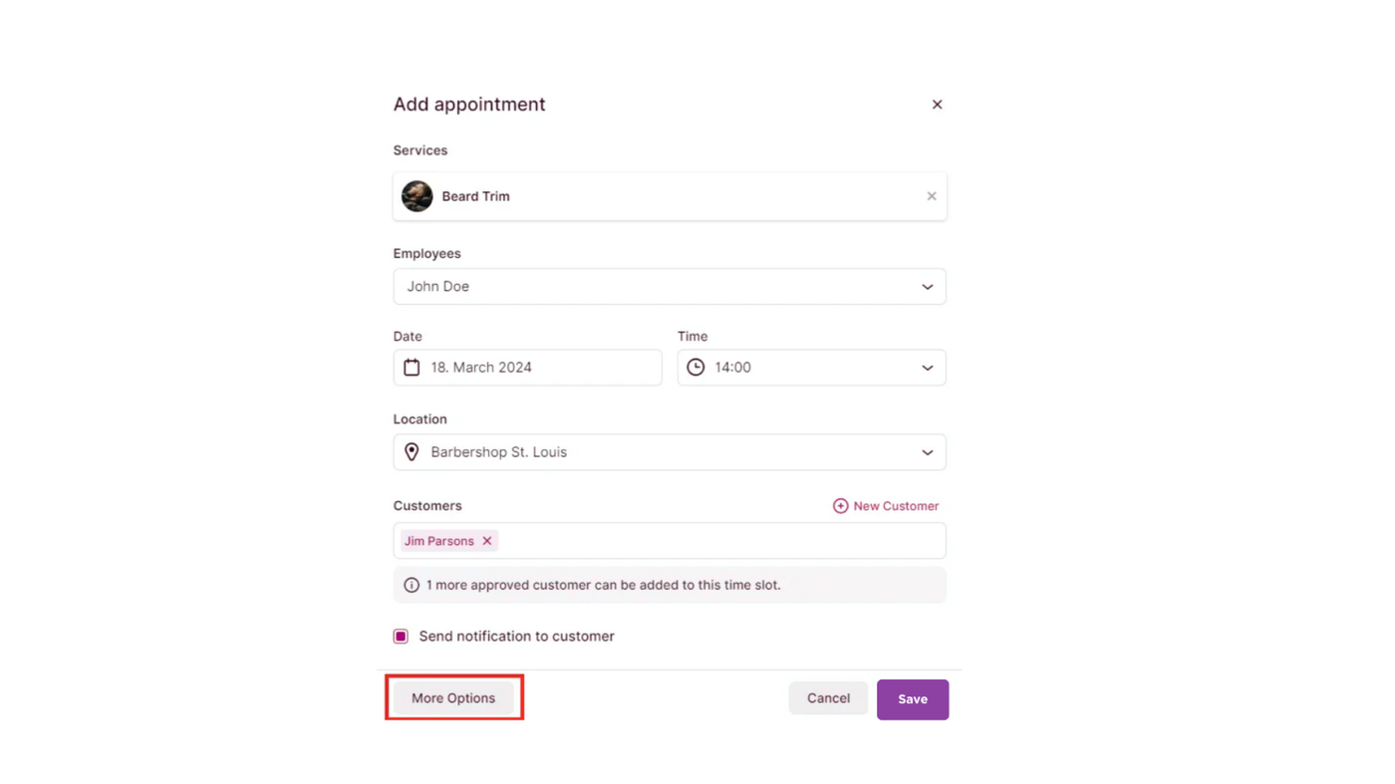Expand the Employees dropdown chevron
Screen dimensions: 1395x784
tap(927, 287)
